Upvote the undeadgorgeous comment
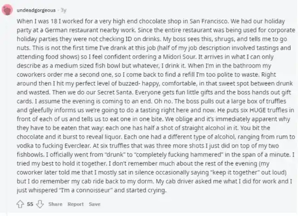 [x=20, y=204]
